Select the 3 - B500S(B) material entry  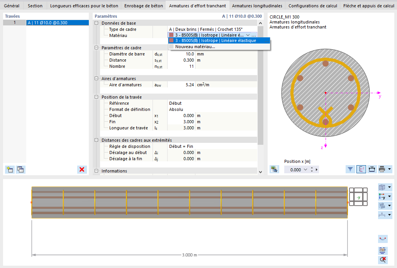pos(219,41)
